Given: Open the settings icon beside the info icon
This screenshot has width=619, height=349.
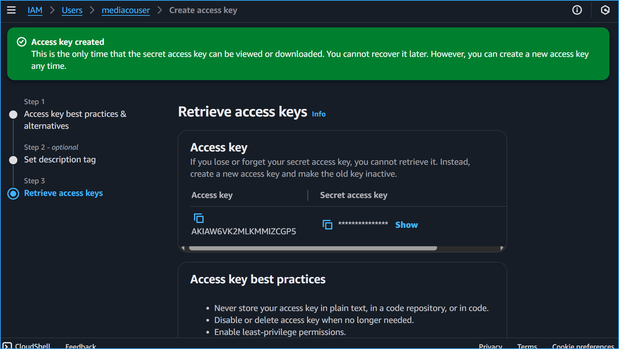Looking at the screenshot, I should [605, 10].
